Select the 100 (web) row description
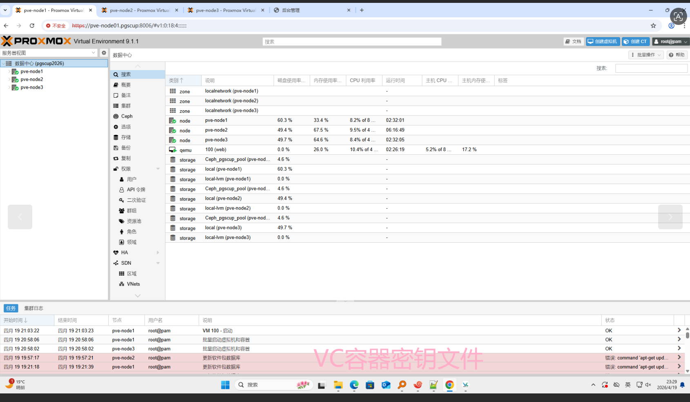 pos(216,150)
